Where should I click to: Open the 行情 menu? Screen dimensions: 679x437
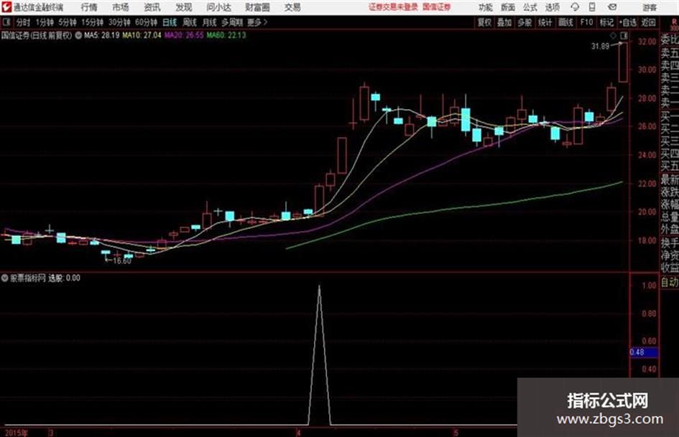pyautogui.click(x=89, y=7)
